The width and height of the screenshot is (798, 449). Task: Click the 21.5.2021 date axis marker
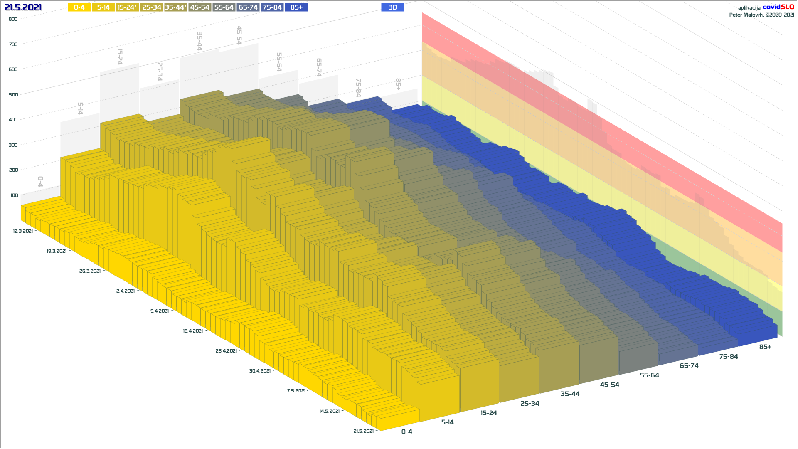tap(364, 431)
